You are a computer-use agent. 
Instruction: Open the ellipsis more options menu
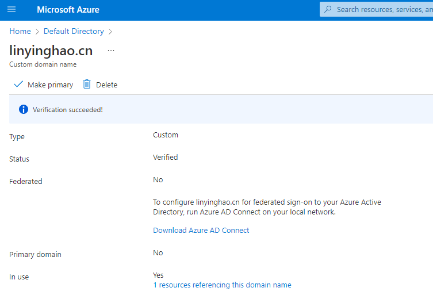pyautogui.click(x=111, y=51)
